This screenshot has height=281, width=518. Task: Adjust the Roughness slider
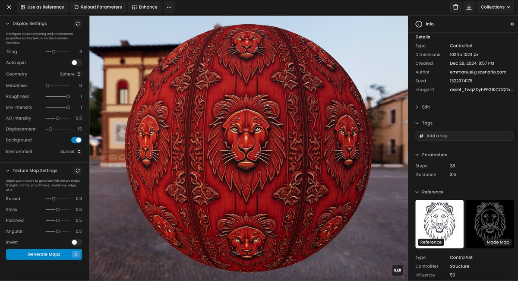(x=58, y=96)
